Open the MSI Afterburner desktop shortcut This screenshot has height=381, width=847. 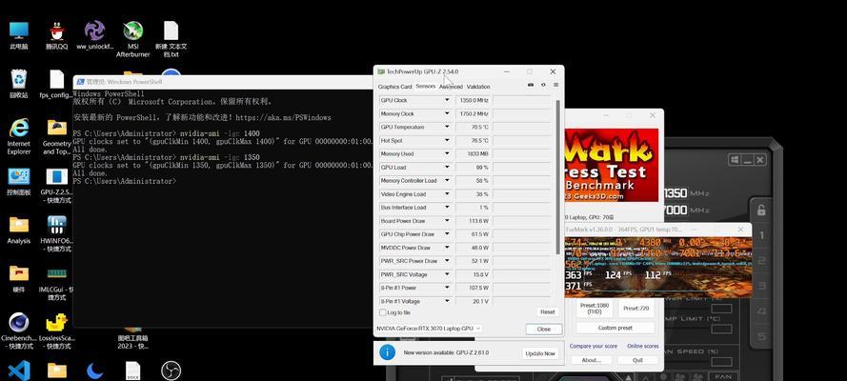(132, 38)
